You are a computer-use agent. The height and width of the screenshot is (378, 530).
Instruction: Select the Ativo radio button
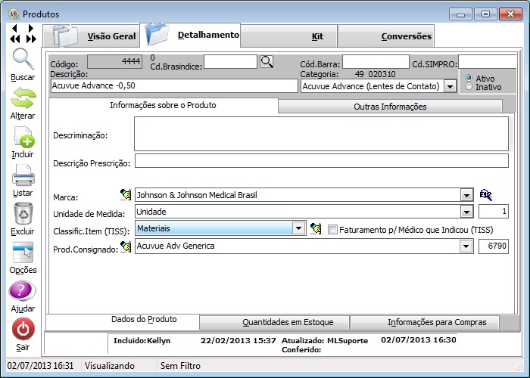469,78
